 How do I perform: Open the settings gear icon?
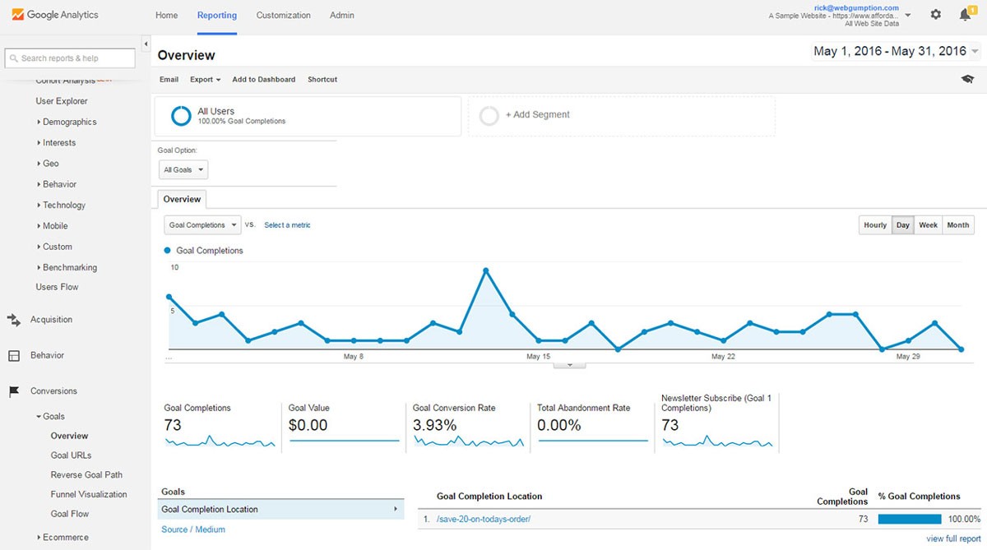936,15
